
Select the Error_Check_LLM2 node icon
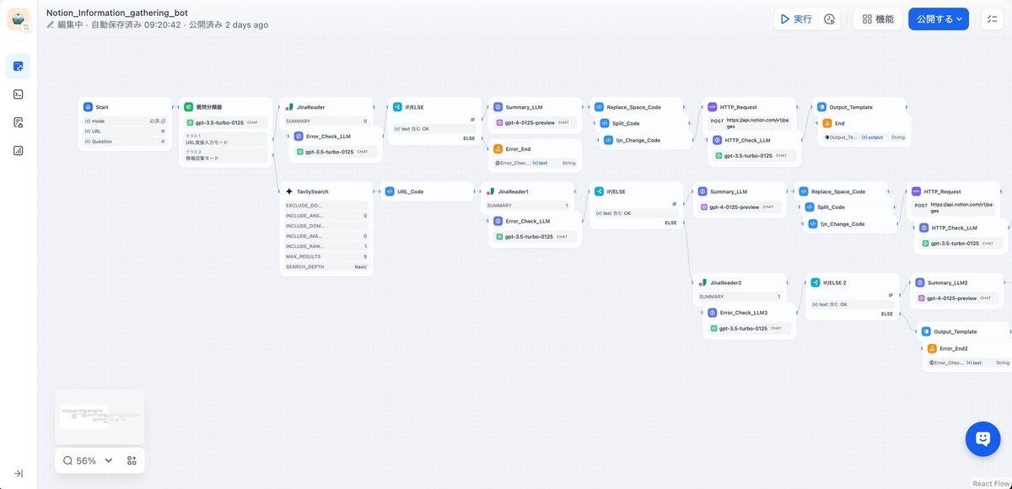tap(713, 313)
